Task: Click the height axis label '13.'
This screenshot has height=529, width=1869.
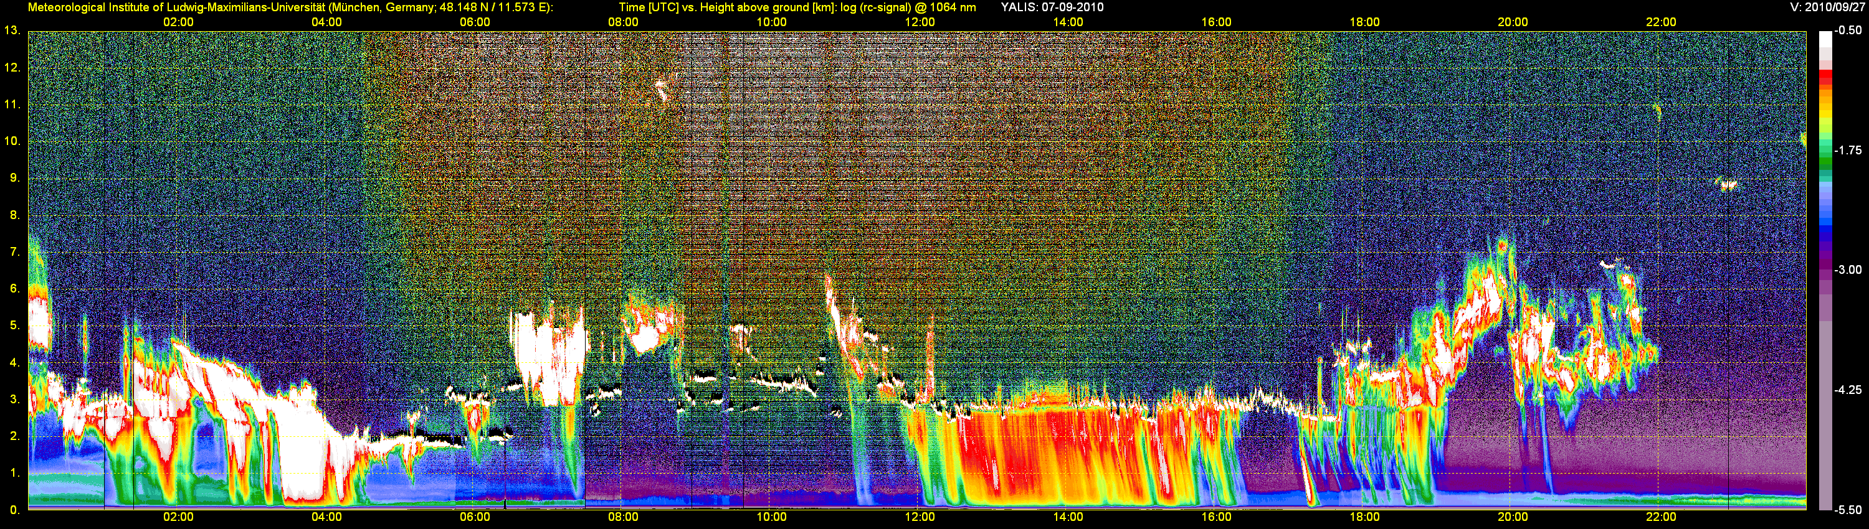Action: pos(12,30)
